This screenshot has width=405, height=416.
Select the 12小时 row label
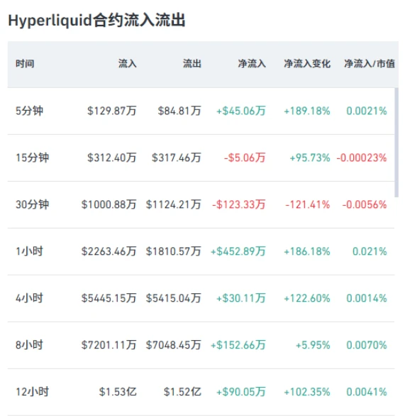pos(33,392)
